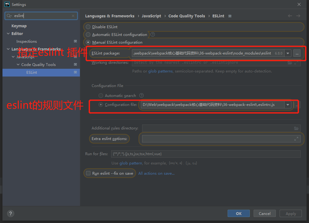Click the Configuration file path field

(212, 105)
